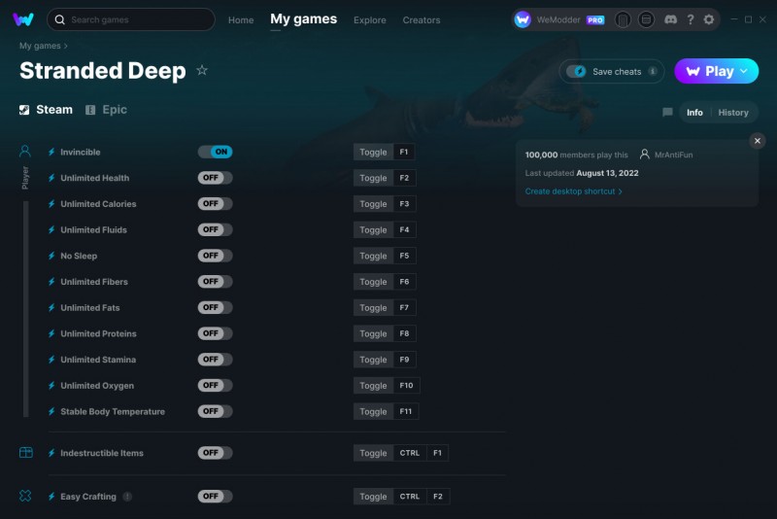Close the info panel with X

pos(758,141)
